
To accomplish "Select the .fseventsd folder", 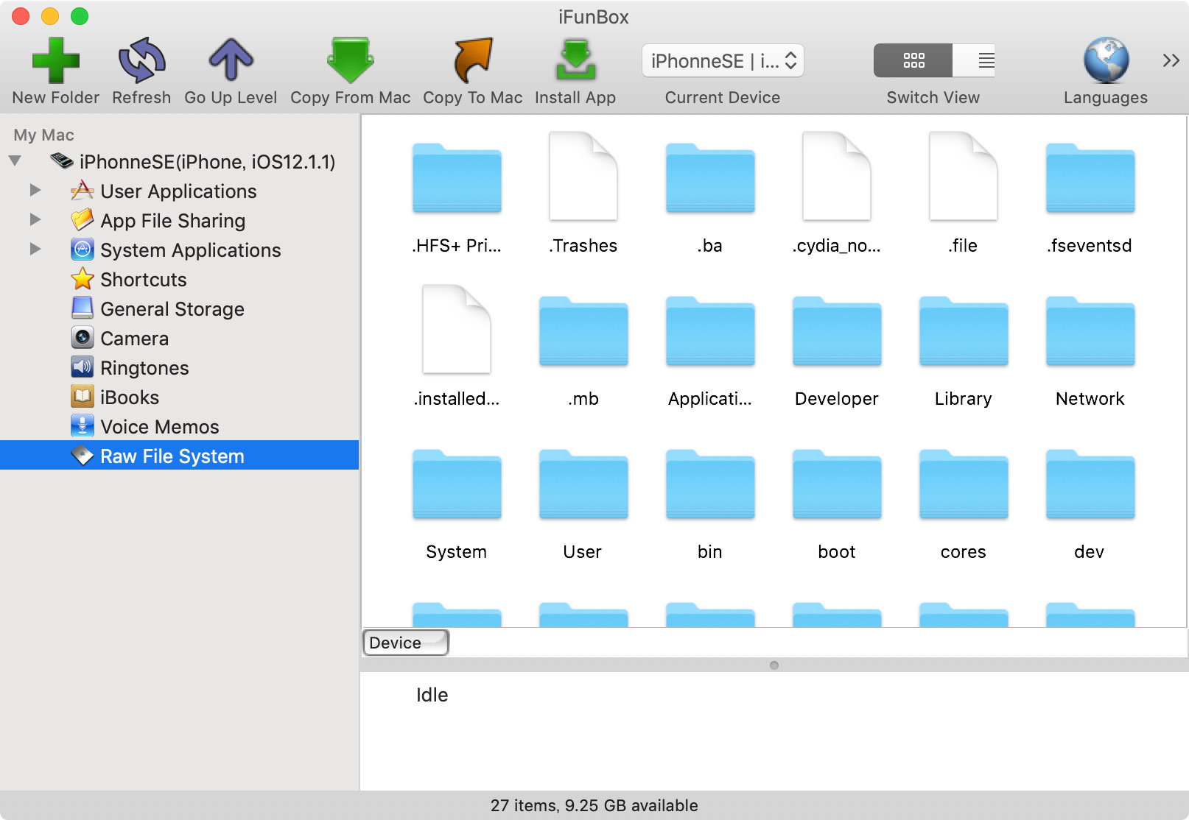I will [x=1090, y=179].
